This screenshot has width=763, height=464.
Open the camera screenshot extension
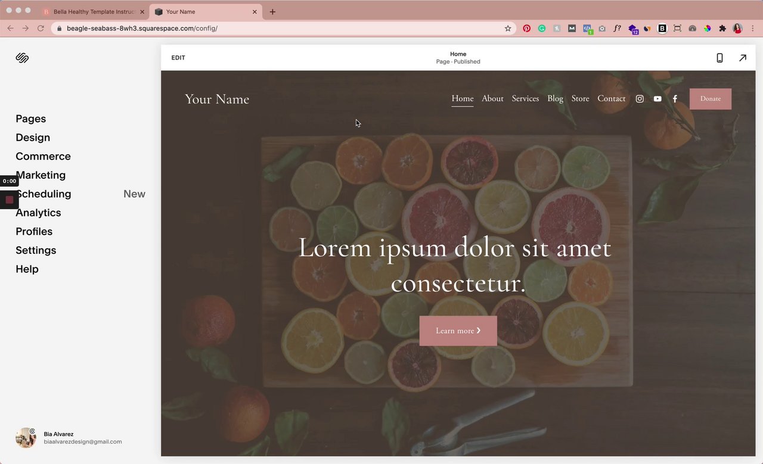pos(602,28)
